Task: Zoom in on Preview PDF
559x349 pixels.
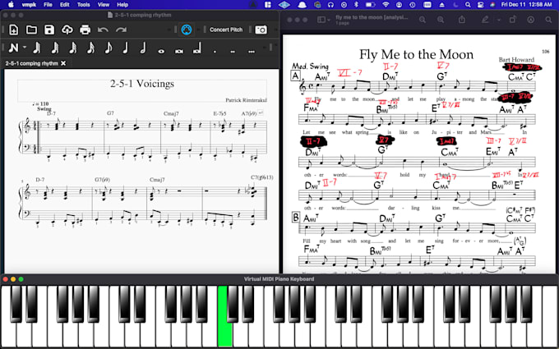Action: (x=441, y=20)
